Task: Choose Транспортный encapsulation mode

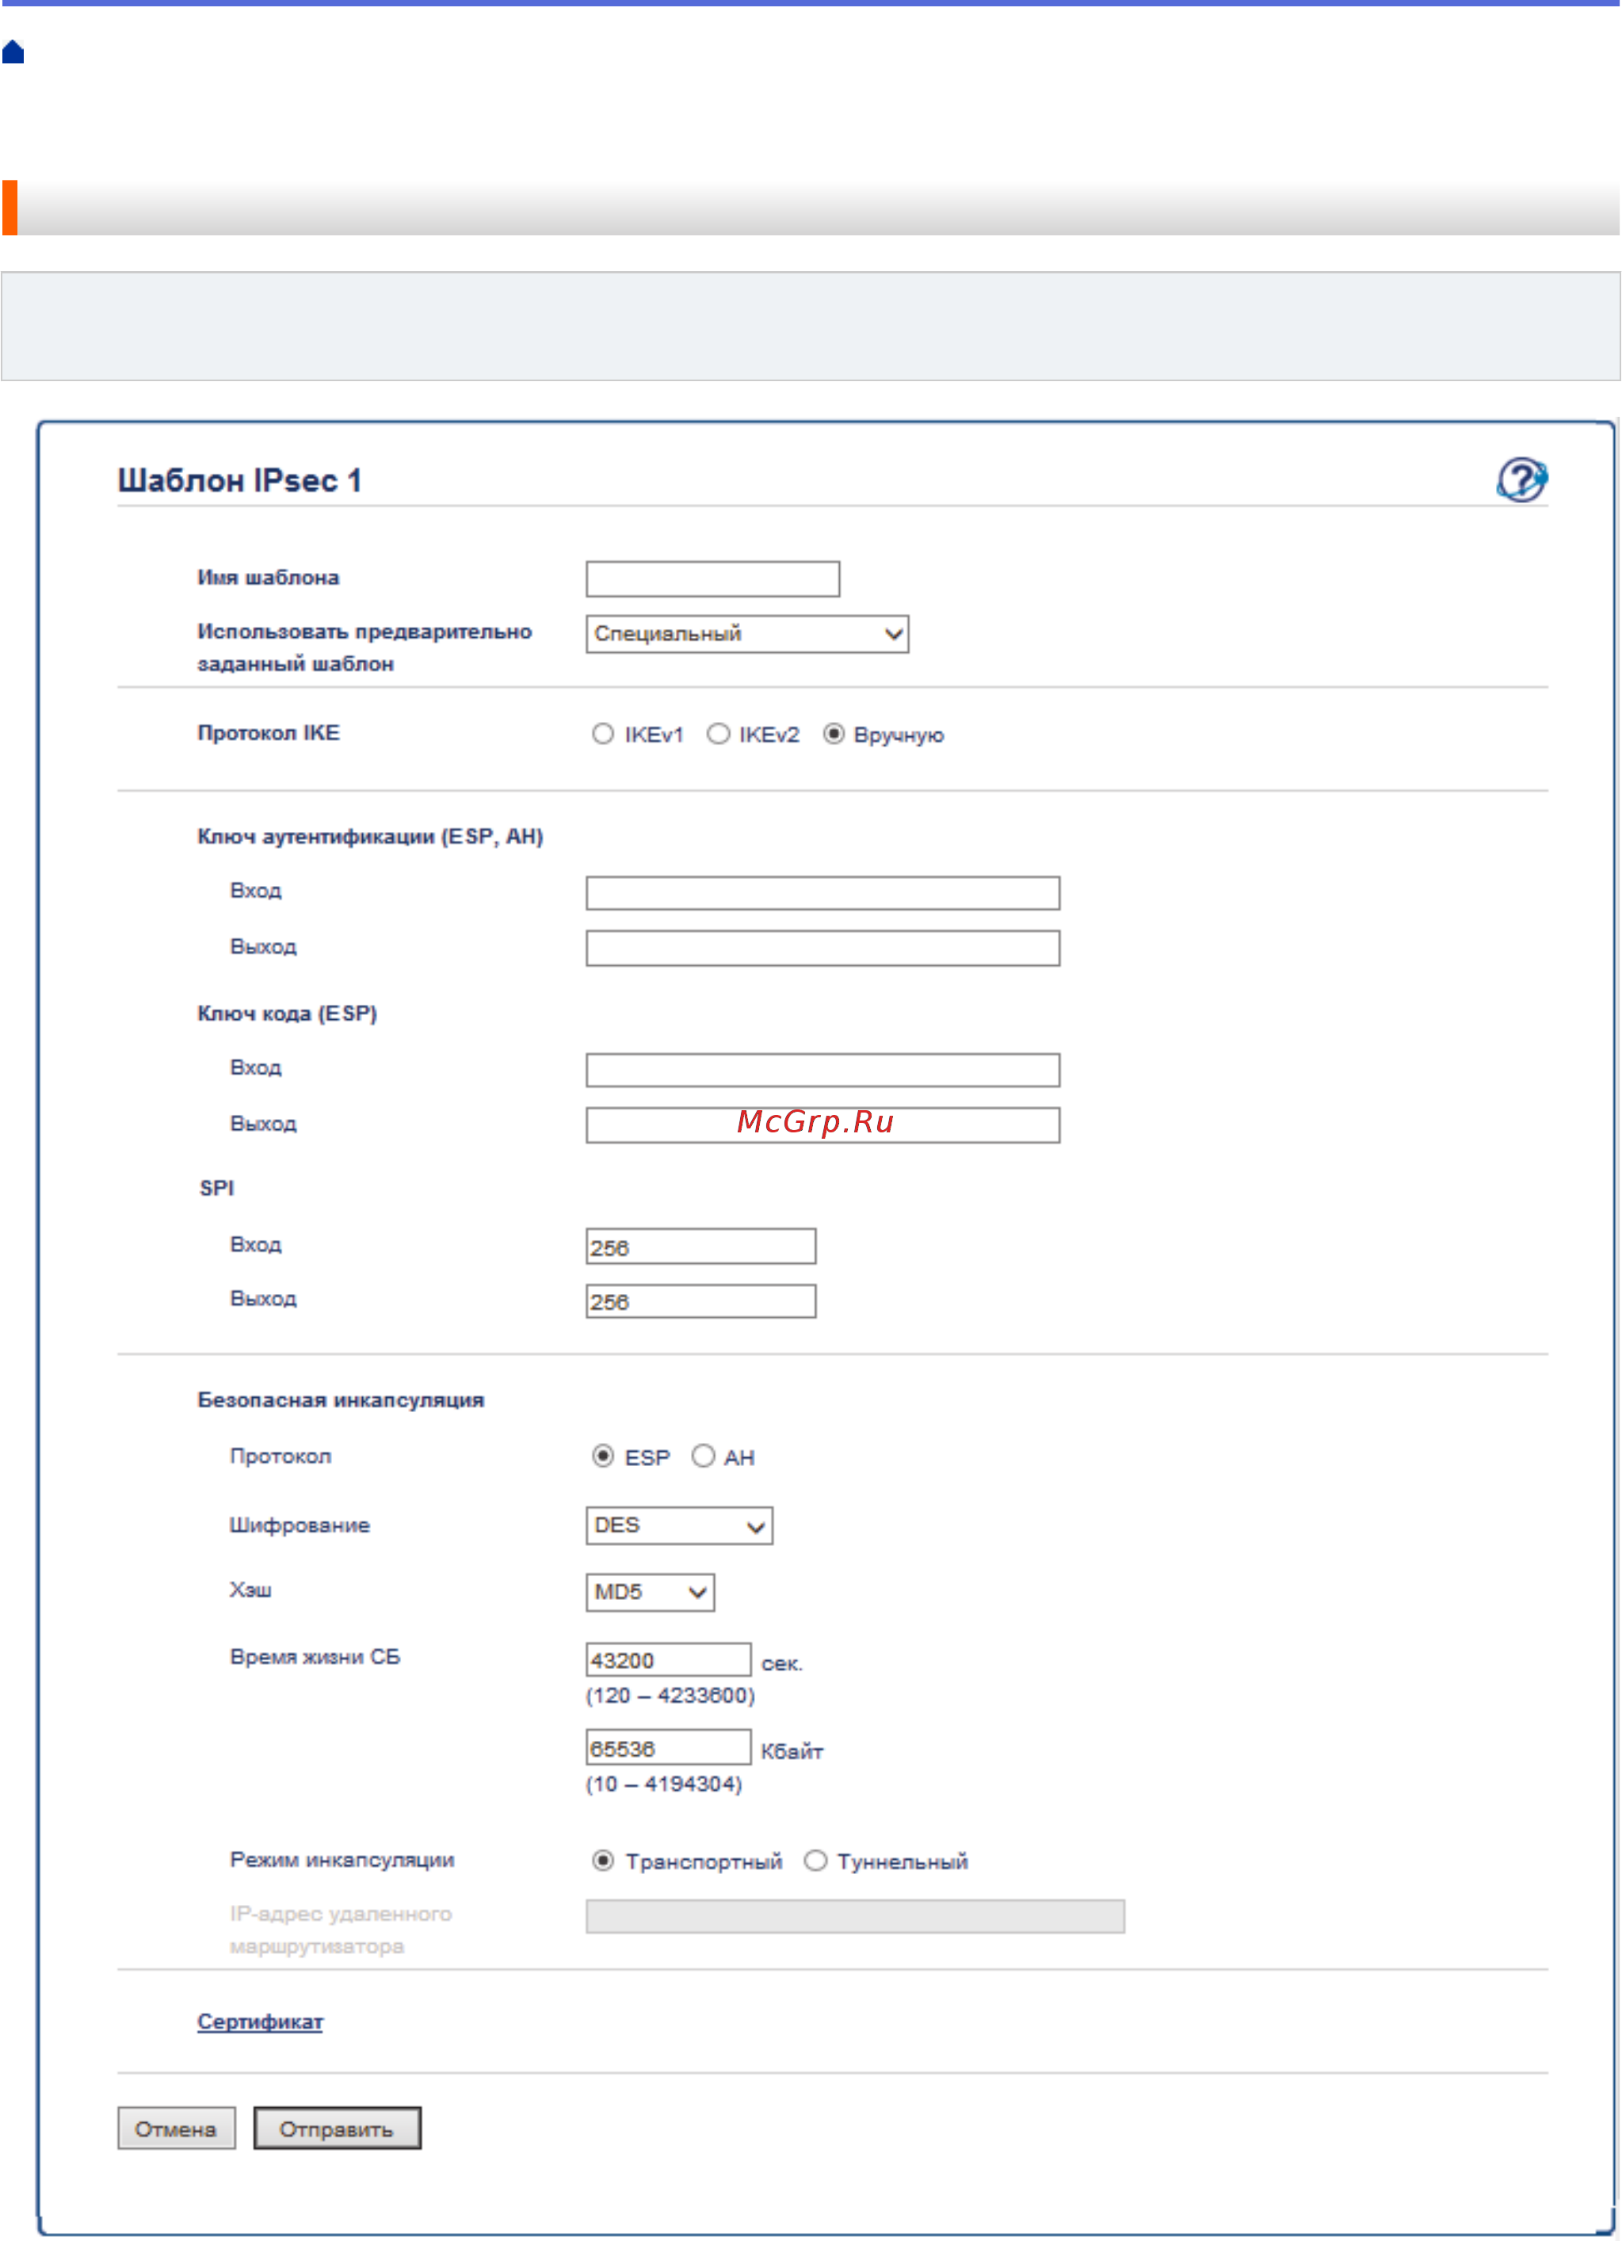Action: 602,1861
